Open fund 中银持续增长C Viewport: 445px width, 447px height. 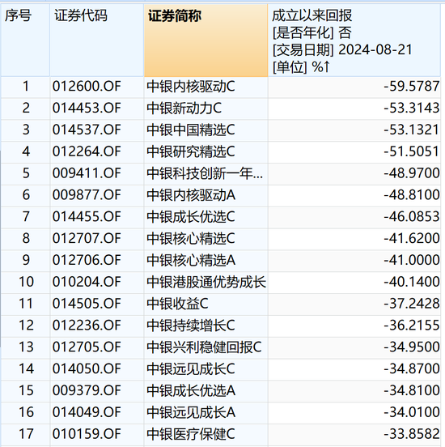click(x=191, y=326)
